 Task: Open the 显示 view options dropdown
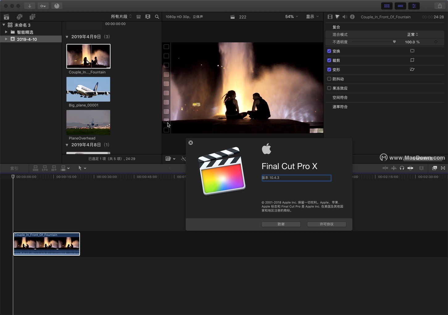click(312, 17)
